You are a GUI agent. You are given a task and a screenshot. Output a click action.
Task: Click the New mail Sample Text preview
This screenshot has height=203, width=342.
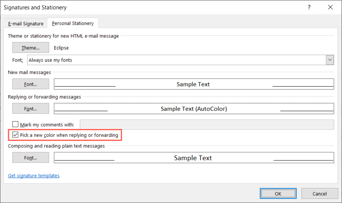click(194, 84)
